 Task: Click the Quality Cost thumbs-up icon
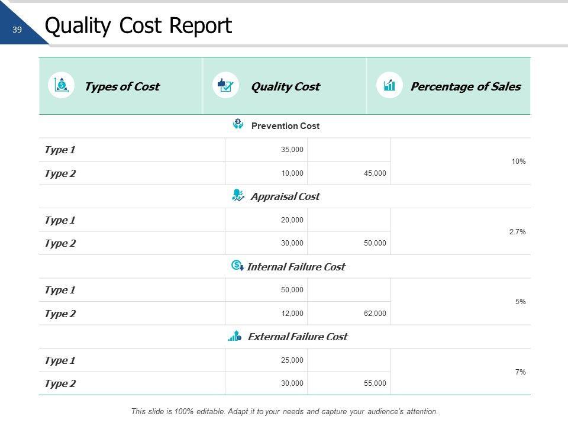[225, 86]
